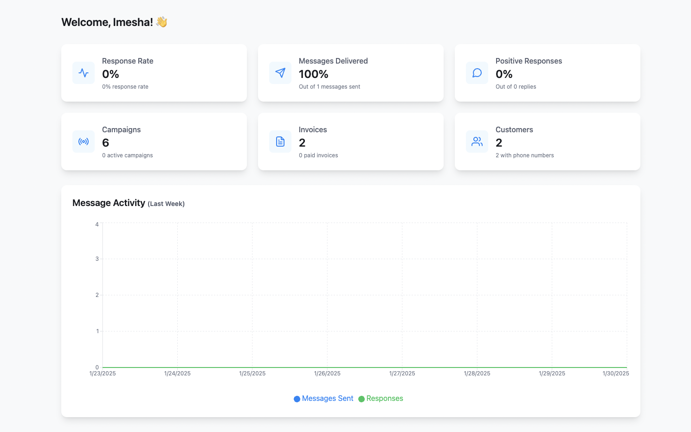The width and height of the screenshot is (691, 432).
Task: Click the 1/26/2025 date on chart axis
Action: pyautogui.click(x=327, y=374)
